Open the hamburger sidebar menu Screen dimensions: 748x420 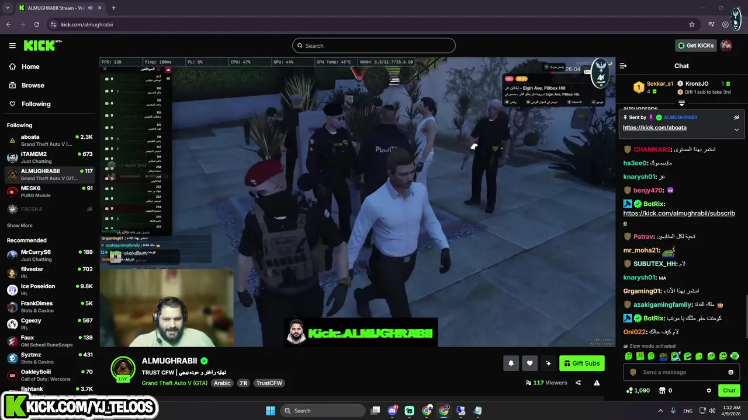[12, 45]
